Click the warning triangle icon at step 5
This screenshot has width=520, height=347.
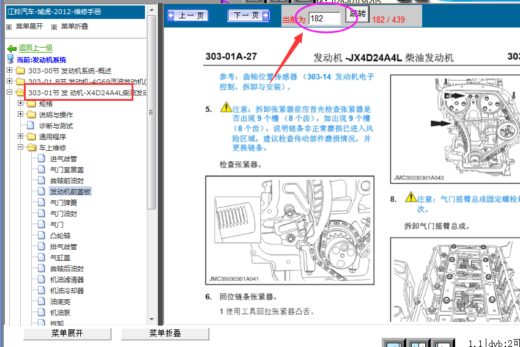point(226,107)
